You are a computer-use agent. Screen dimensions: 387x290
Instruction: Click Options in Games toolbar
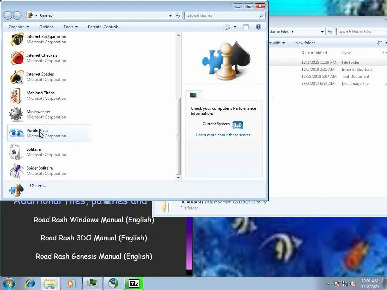coord(46,27)
